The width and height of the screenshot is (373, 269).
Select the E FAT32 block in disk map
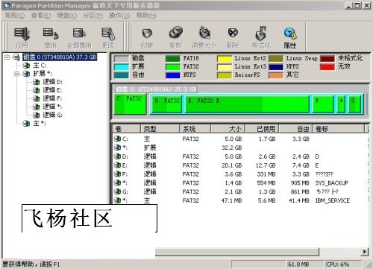248,104
